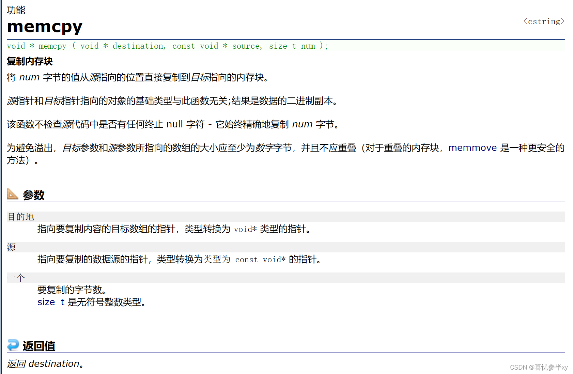
Task: Click the paragraph starting with 将 num 字节
Action: (139, 77)
